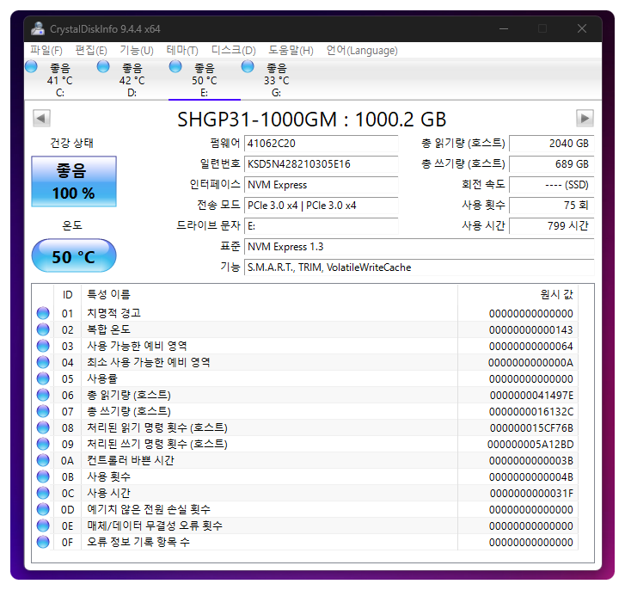Open the 편집(E) menu

(x=91, y=50)
